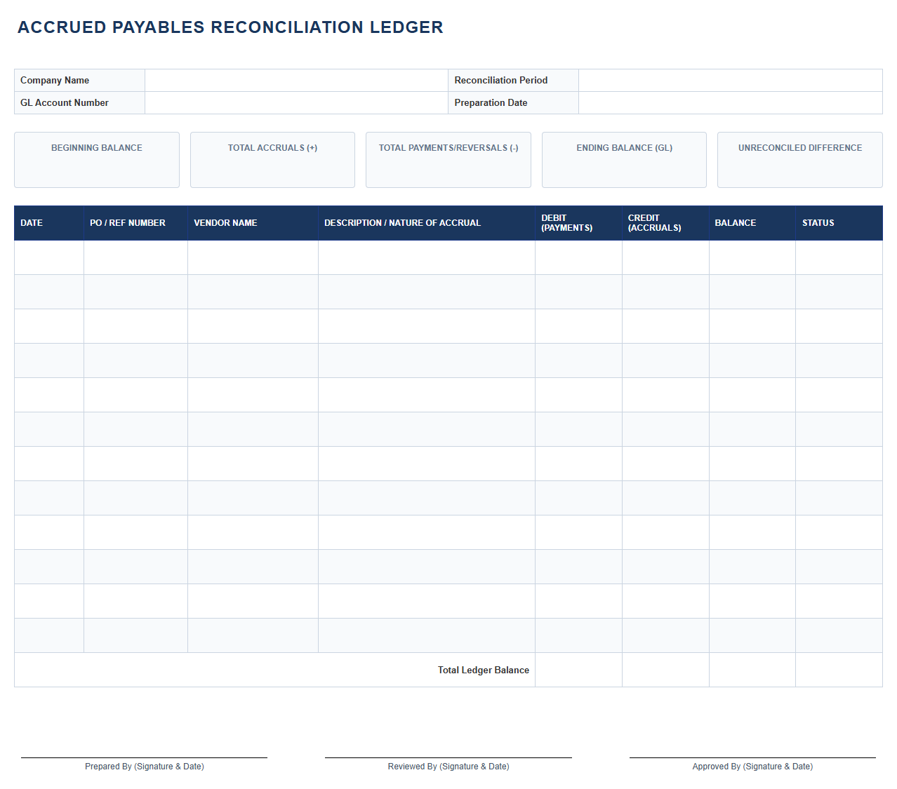Viewport: 897px width, 789px height.
Task: Click the total cell under Status column
Action: [x=839, y=670]
